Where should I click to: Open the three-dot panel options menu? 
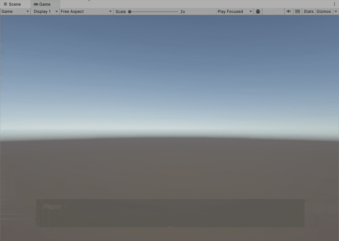click(334, 4)
